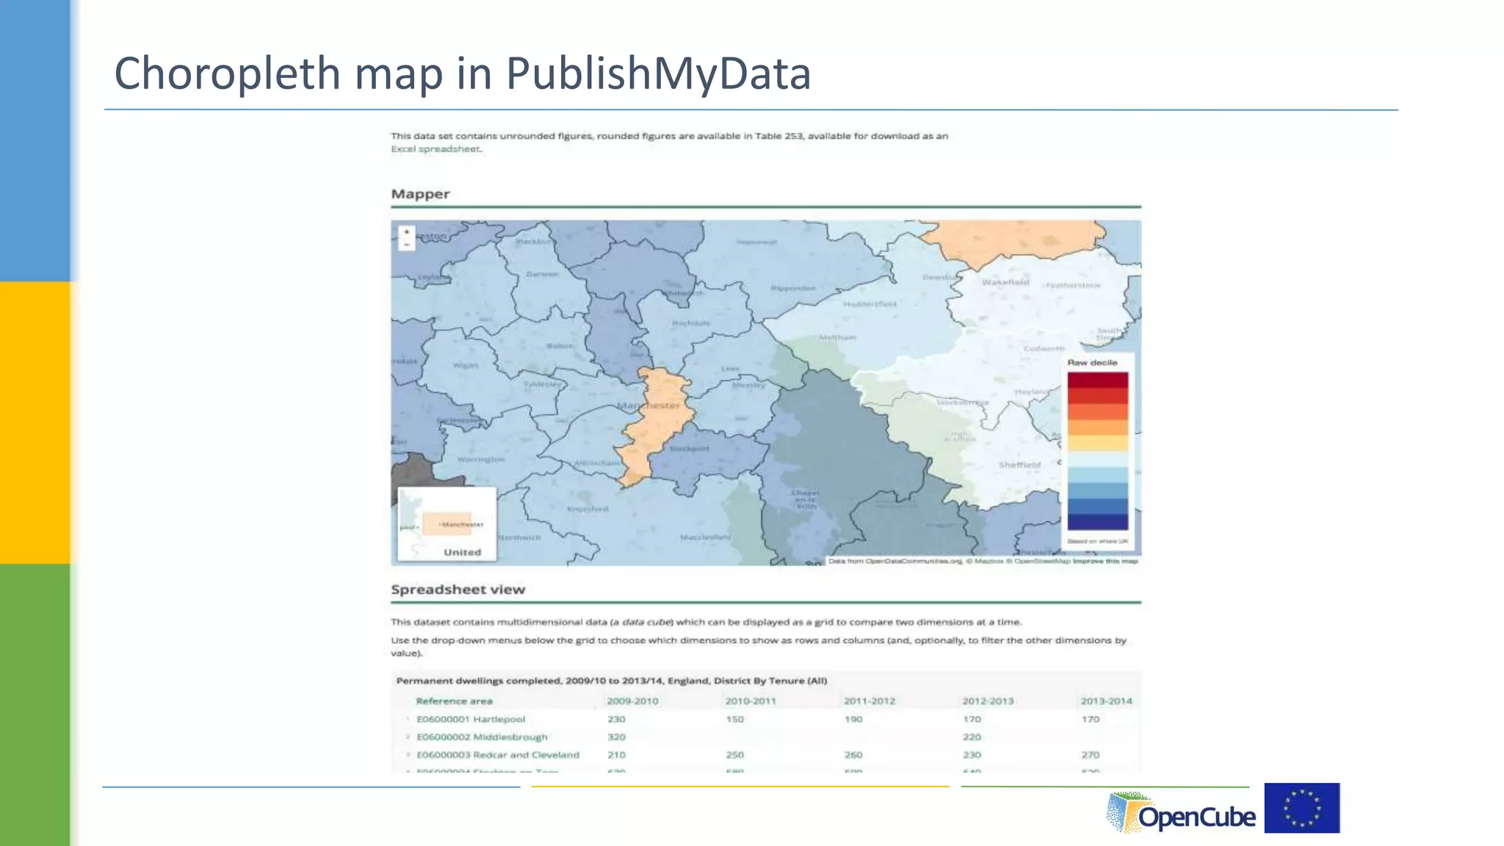Screen dimensions: 1504x846
Task: Click the Macclesfield label on map
Action: pos(705,538)
